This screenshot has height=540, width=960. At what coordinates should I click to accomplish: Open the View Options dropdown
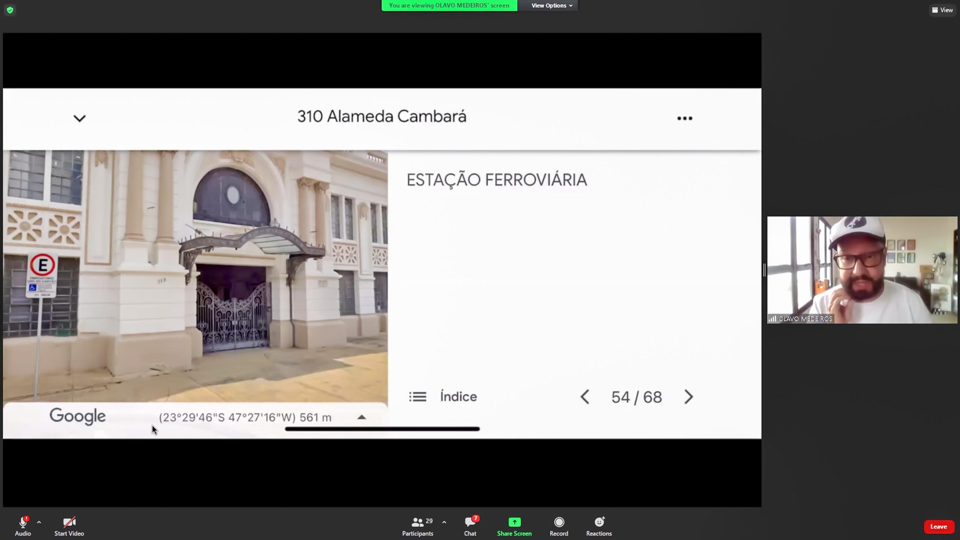click(551, 6)
